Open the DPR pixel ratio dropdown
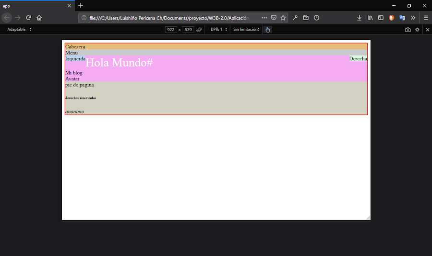The height and width of the screenshot is (256, 432). coord(219,29)
